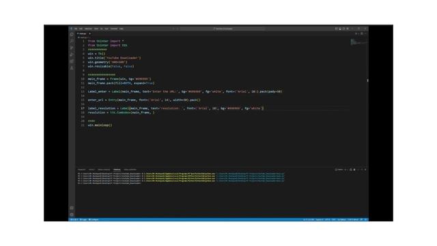Viewport: 437px width, 246px height.
Task: Select the Terminal panel tab
Action: [117, 169]
